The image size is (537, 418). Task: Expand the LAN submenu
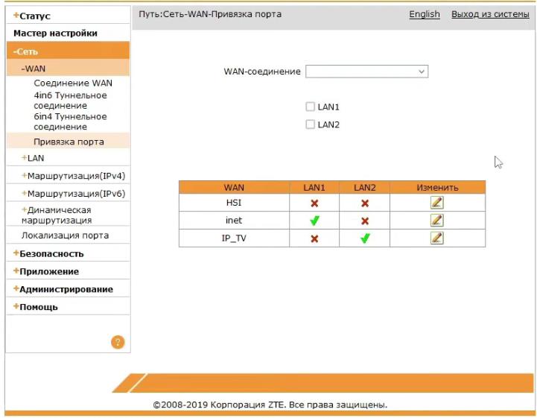[x=35, y=158]
